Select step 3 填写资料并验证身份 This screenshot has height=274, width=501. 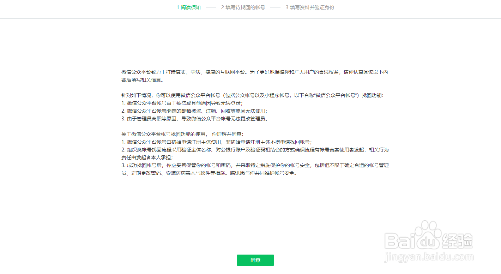pos(310,7)
